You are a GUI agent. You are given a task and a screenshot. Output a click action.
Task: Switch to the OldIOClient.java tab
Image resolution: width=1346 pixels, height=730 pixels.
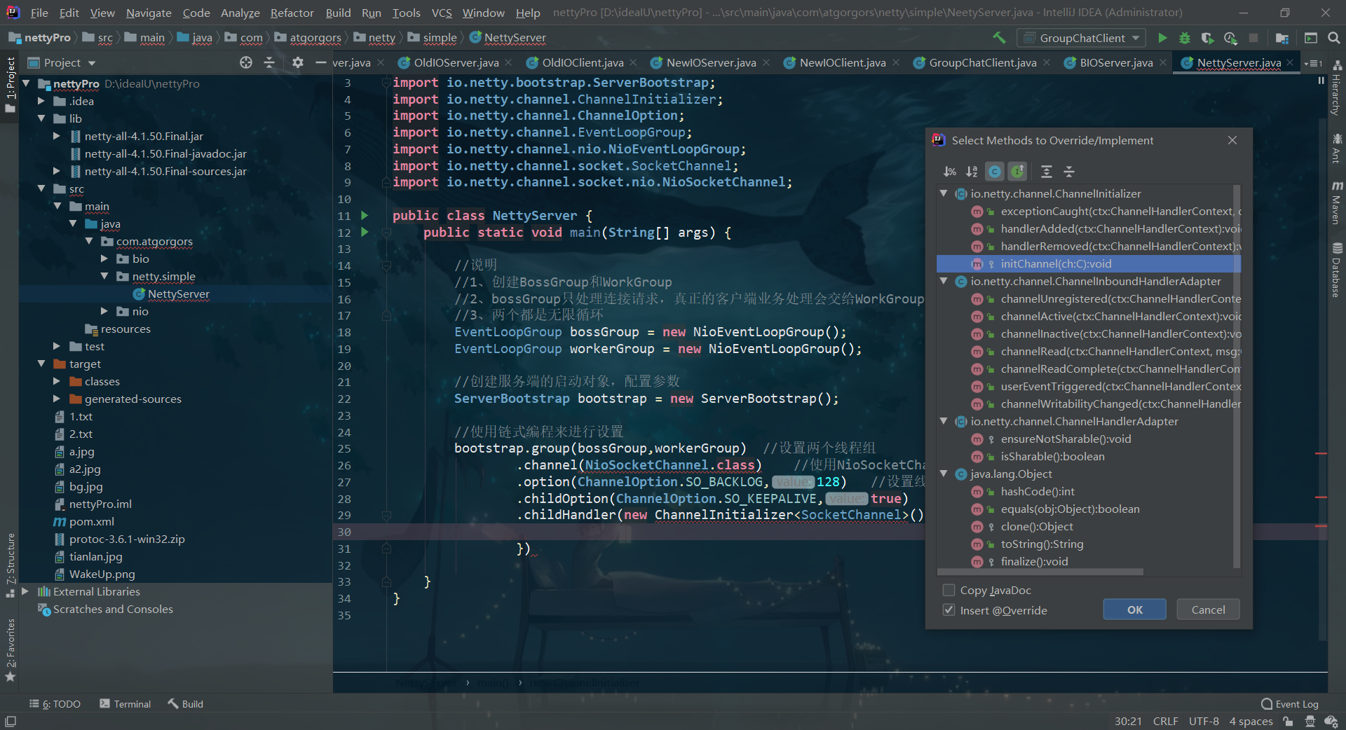[582, 62]
